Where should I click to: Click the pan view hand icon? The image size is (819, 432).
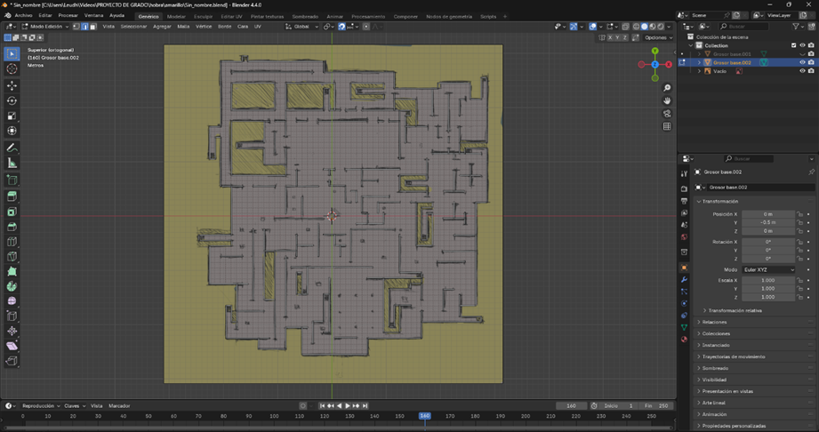pos(667,100)
